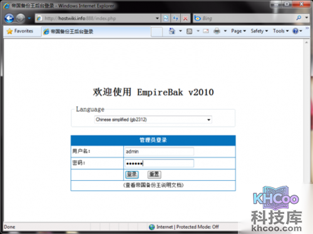Click the Language group label
Viewport: 313px width, 234px height.
(x=90, y=109)
